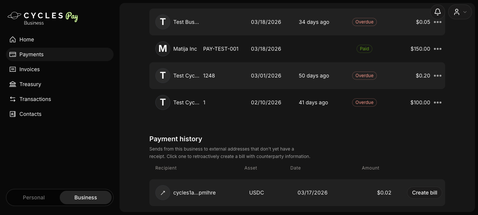Open more options for $0.20 bill

pos(438,76)
